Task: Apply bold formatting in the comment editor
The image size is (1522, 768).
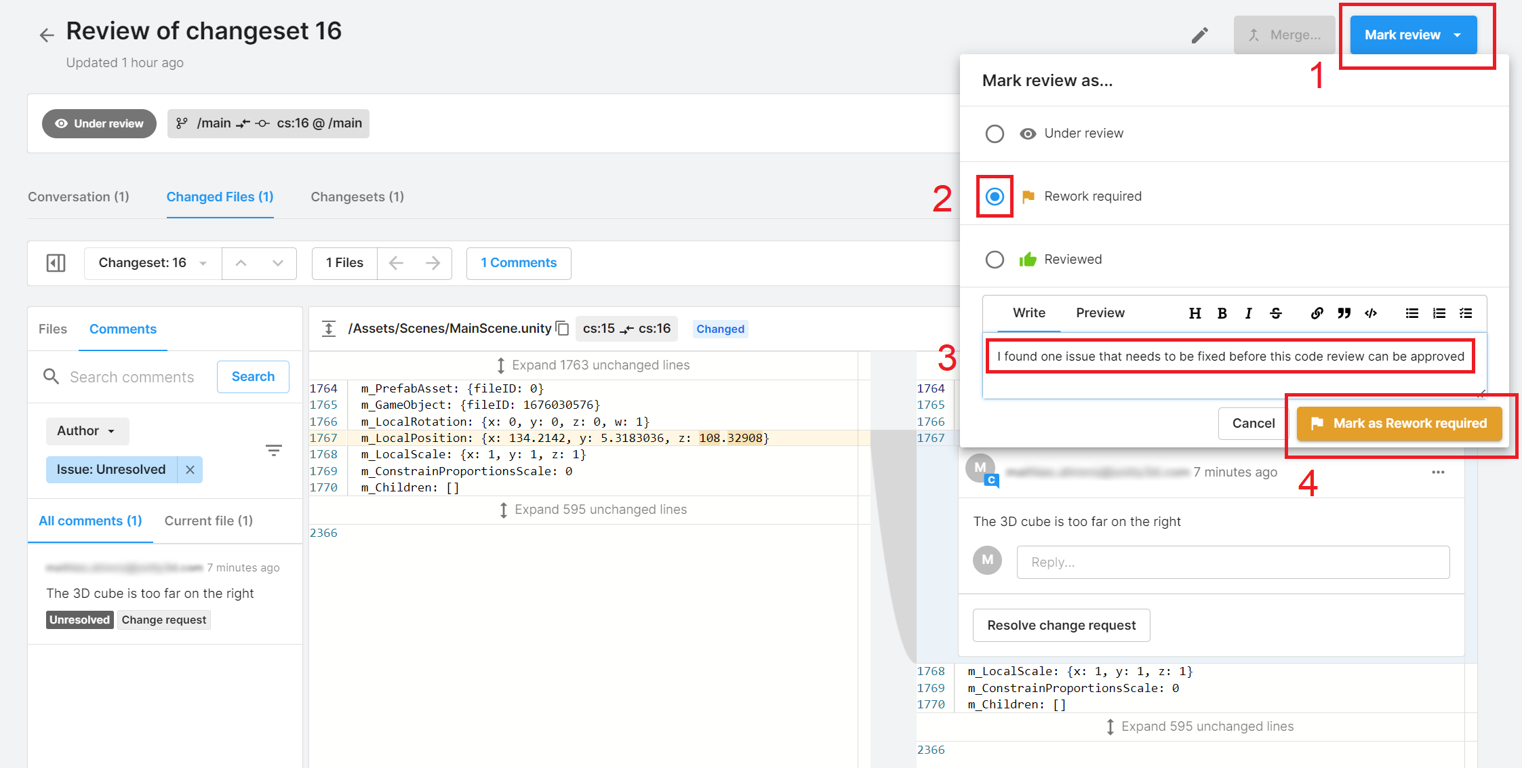Action: pos(1222,313)
